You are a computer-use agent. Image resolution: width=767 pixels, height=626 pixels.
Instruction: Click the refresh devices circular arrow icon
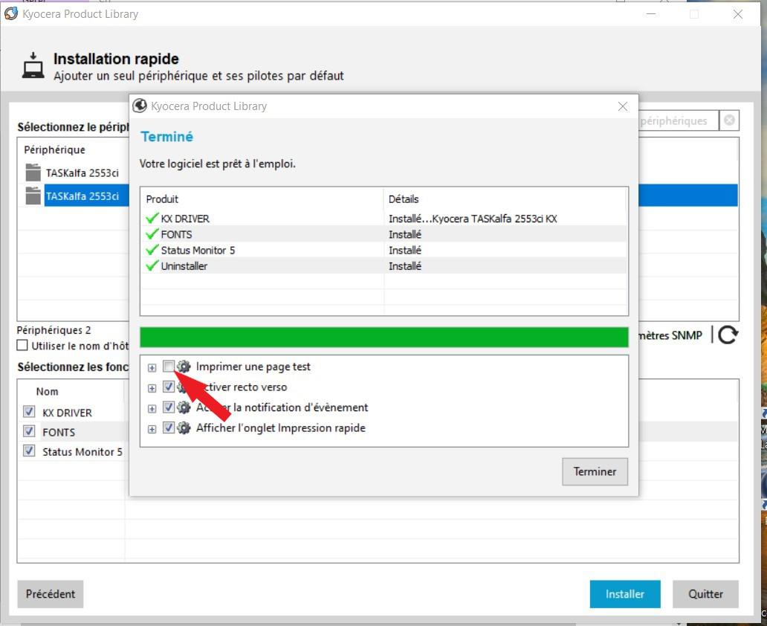click(728, 335)
